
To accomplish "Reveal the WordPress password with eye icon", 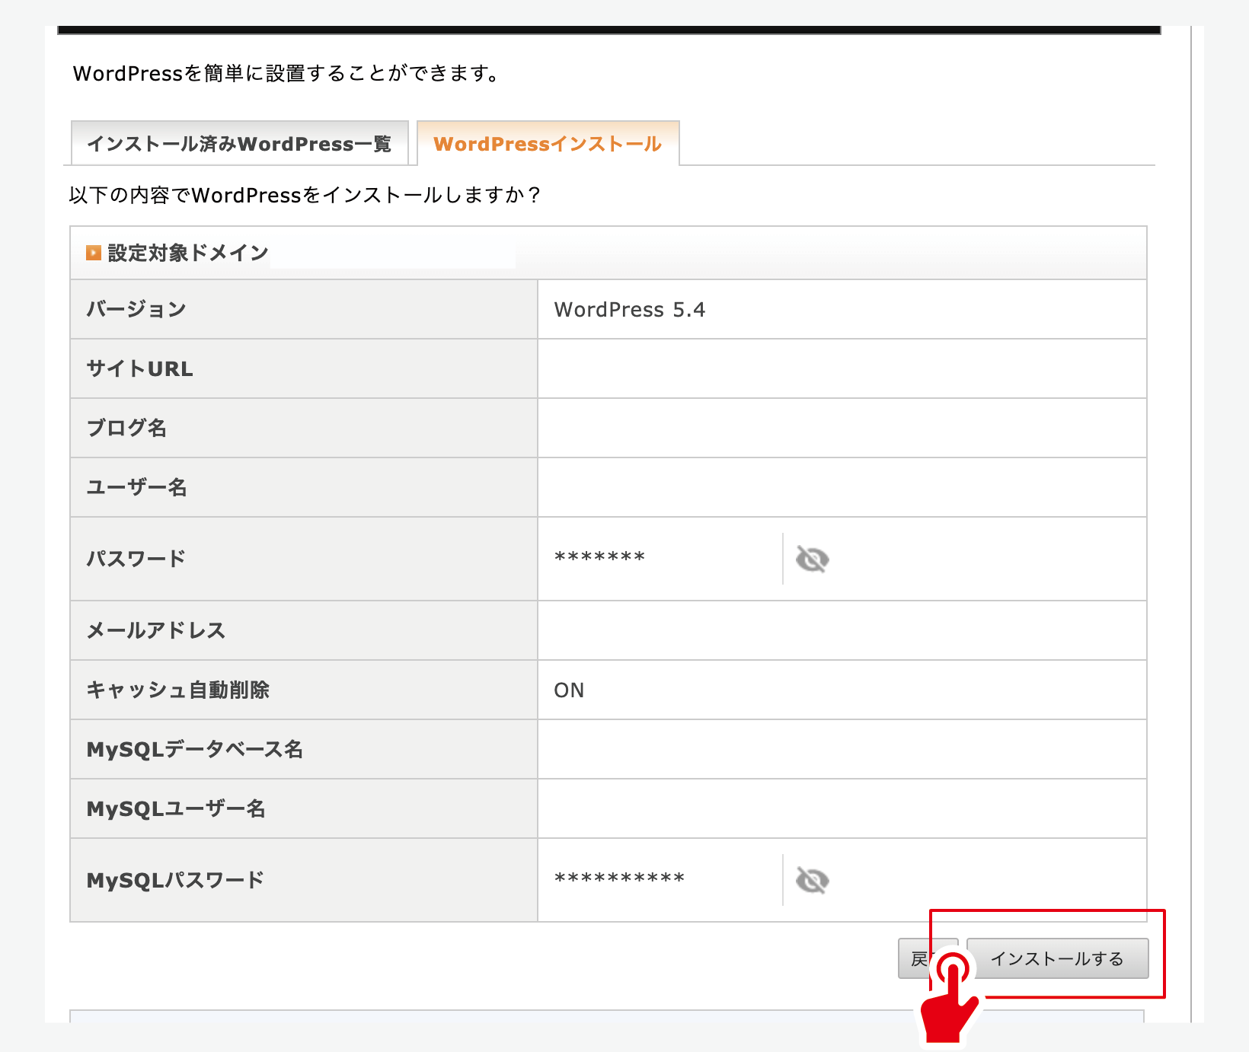I will 812,559.
